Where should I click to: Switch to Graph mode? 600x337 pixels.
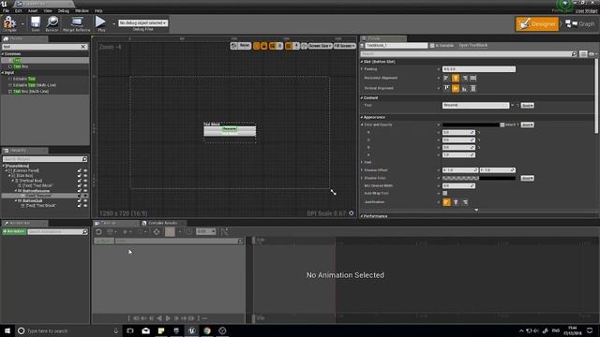coord(580,23)
